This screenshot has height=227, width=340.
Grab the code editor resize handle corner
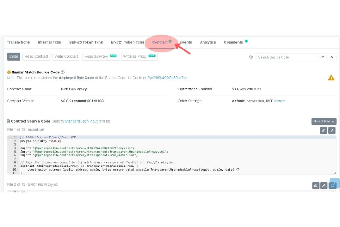coord(335,173)
